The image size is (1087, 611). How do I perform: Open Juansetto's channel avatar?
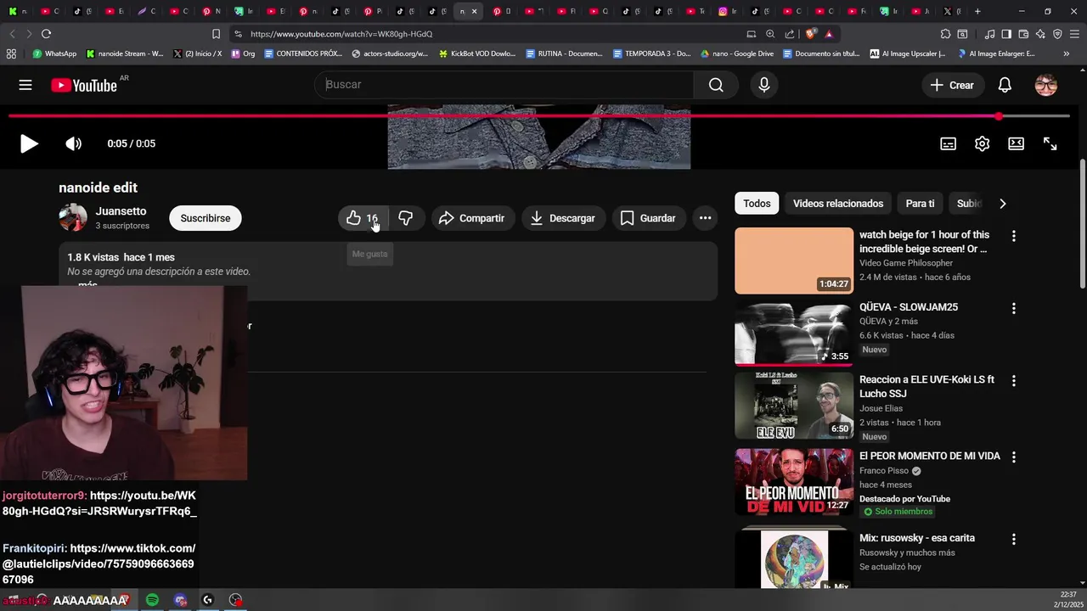(73, 217)
